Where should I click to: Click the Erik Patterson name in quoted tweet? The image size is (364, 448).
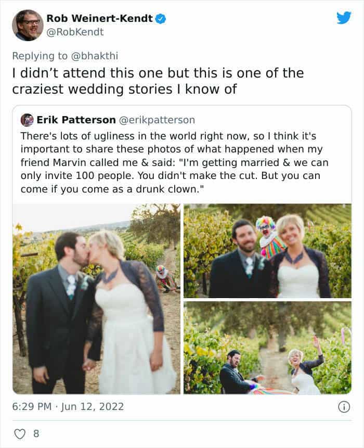[76, 120]
